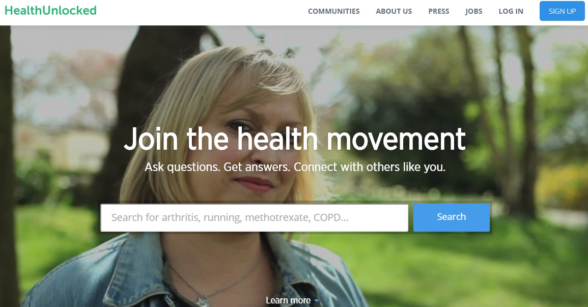Open the Communities menu item
This screenshot has width=588, height=307.
coord(334,11)
